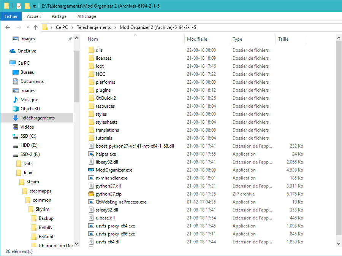Click the ZIP archive type cell

244,194
